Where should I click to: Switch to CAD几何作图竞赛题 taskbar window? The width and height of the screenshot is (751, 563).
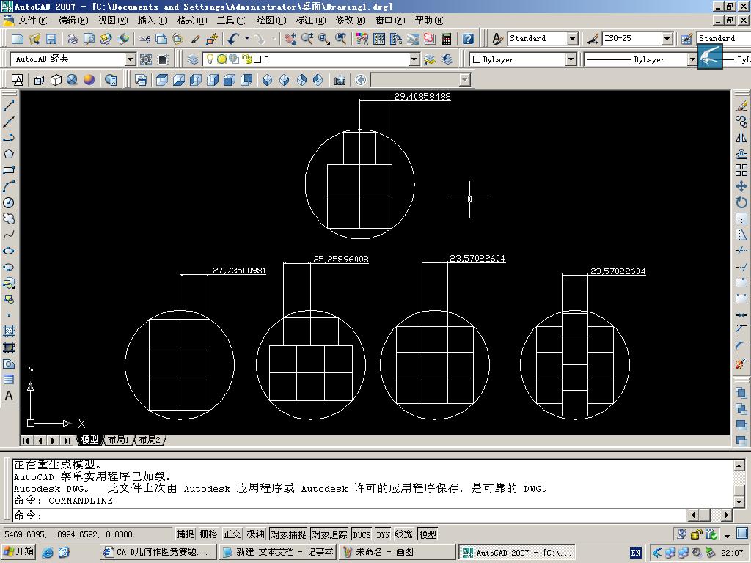(158, 552)
